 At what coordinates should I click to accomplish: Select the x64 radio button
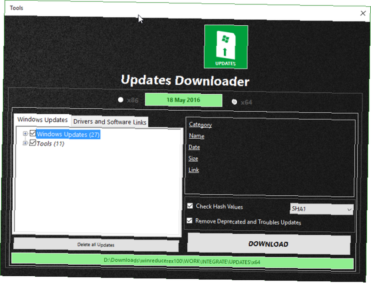[234, 102]
